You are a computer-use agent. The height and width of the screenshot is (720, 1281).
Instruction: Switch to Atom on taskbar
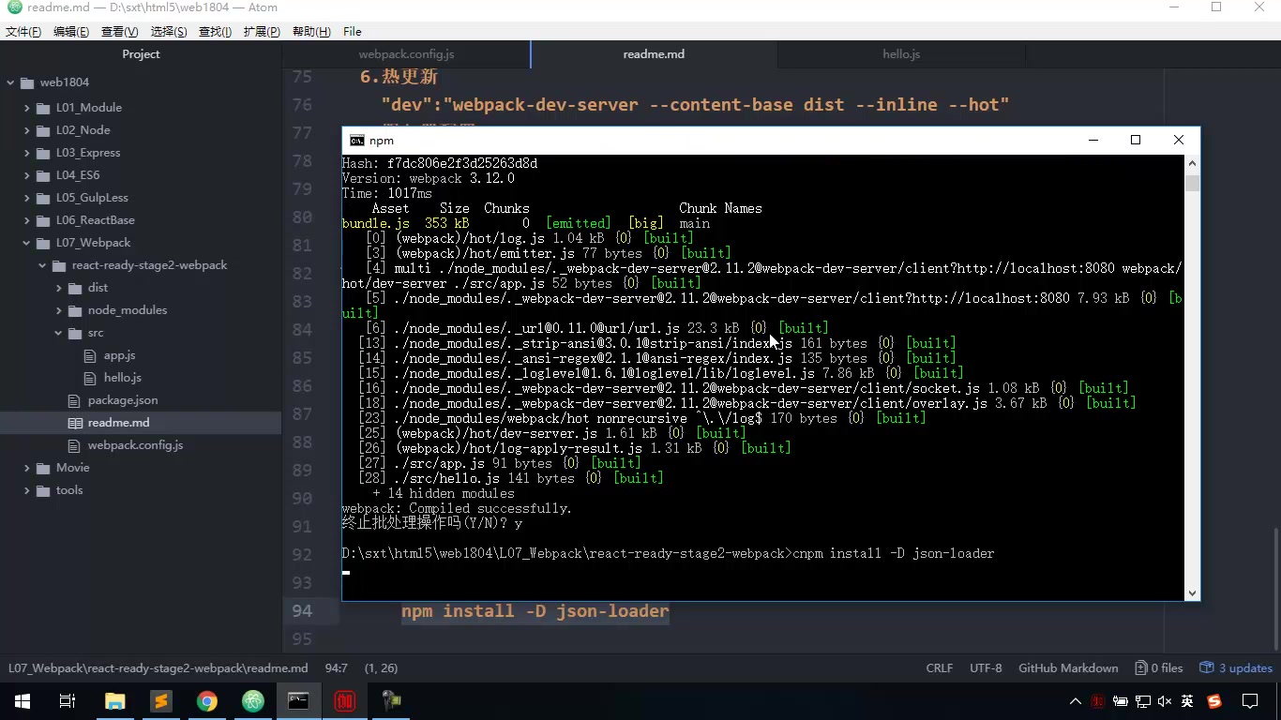pos(252,701)
